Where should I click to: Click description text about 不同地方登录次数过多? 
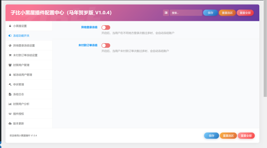[x=138, y=33]
